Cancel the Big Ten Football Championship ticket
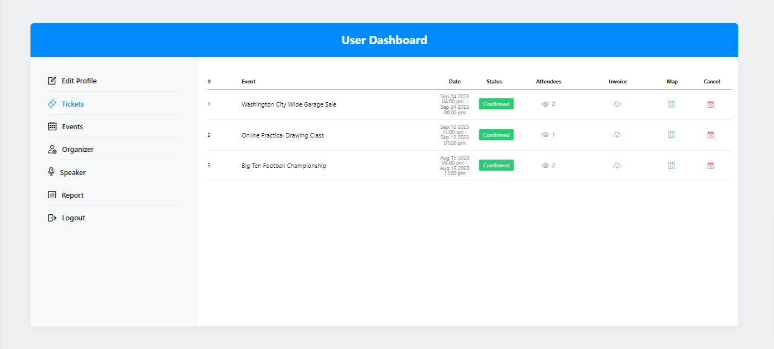 click(x=710, y=166)
